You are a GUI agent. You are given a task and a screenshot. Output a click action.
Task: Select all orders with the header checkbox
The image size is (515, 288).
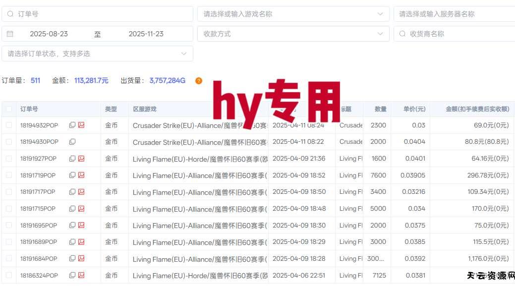coord(9,109)
